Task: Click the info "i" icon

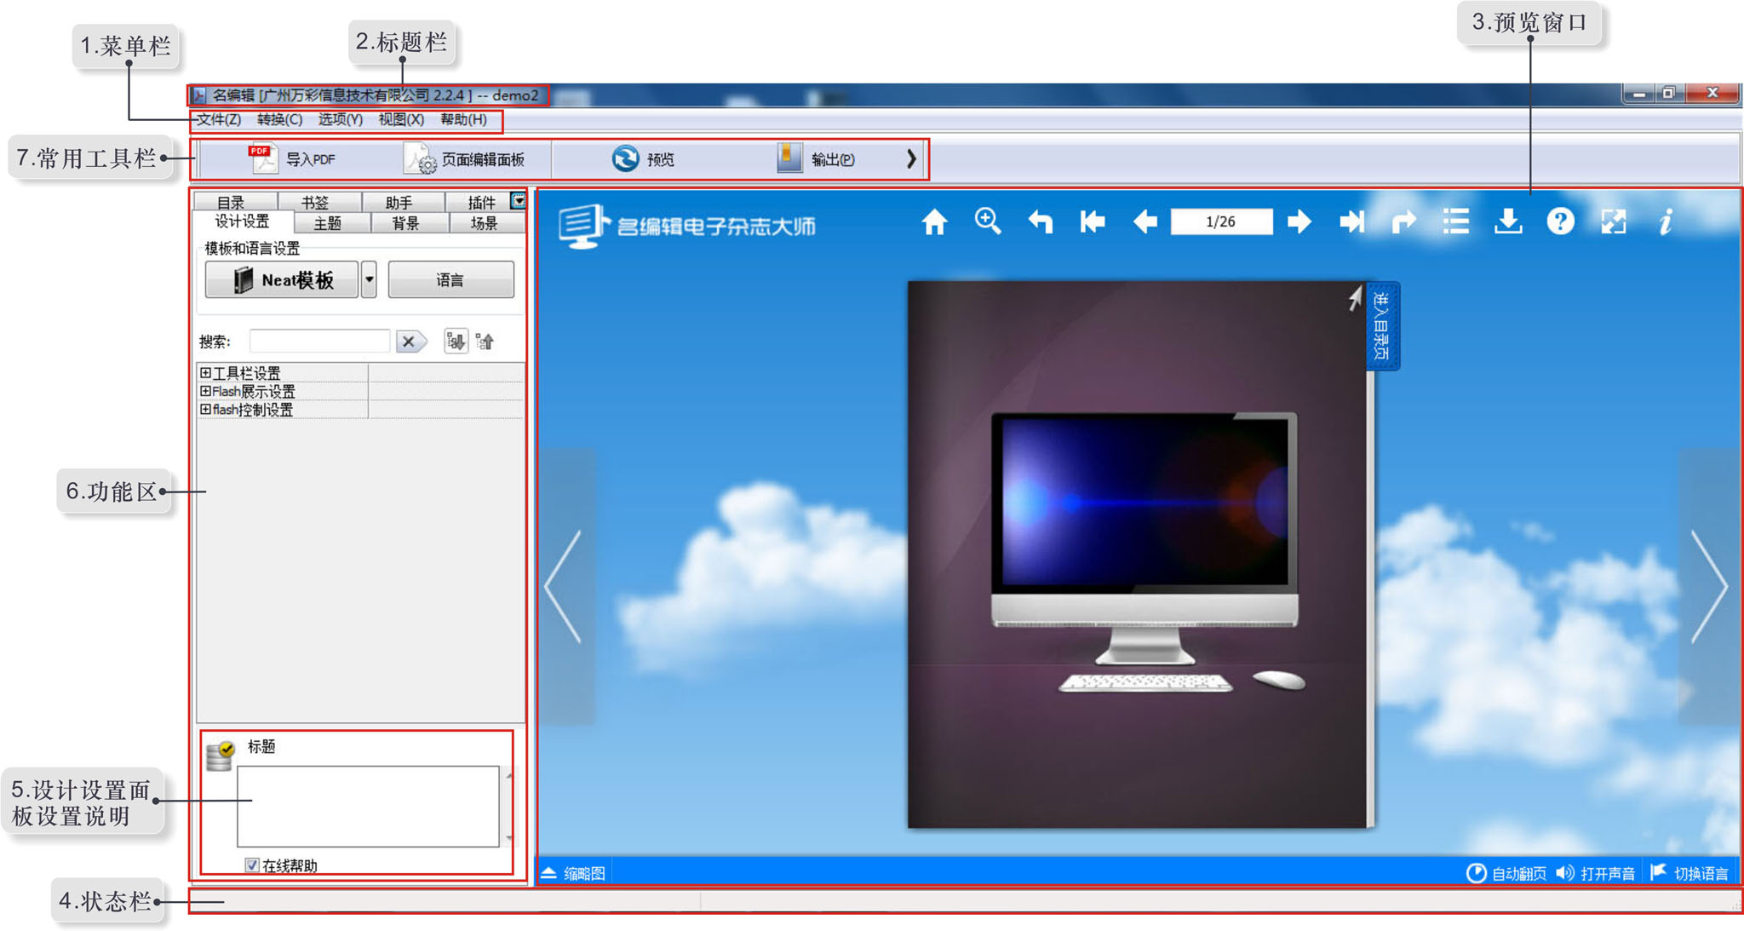Action: (x=1666, y=221)
